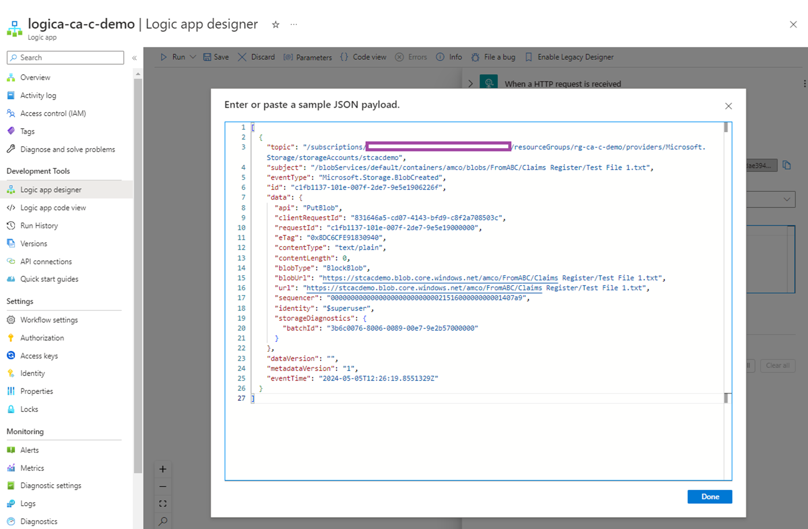Click the favorite star icon
The height and width of the screenshot is (529, 808).
click(276, 25)
